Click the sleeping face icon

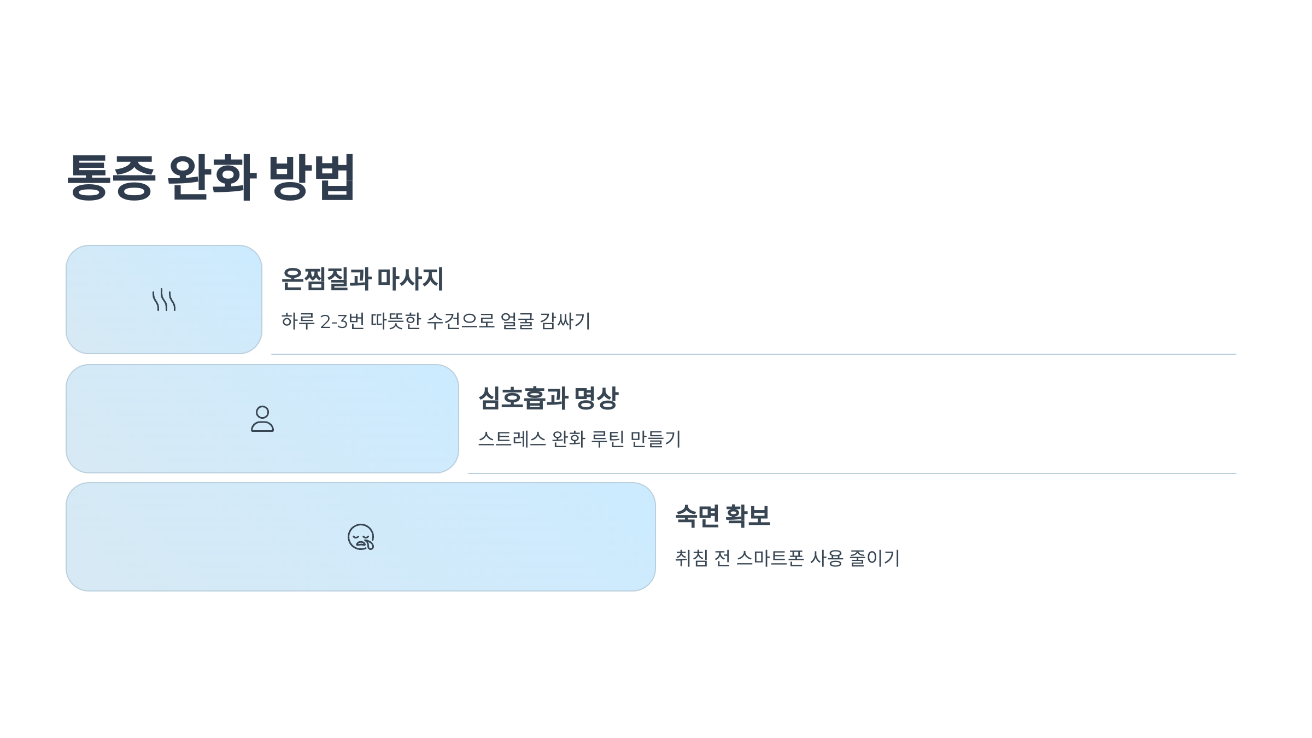click(361, 537)
